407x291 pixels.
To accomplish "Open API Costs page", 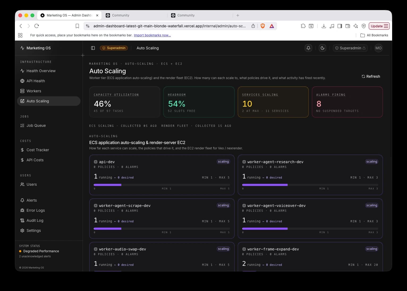I will click(49, 160).
